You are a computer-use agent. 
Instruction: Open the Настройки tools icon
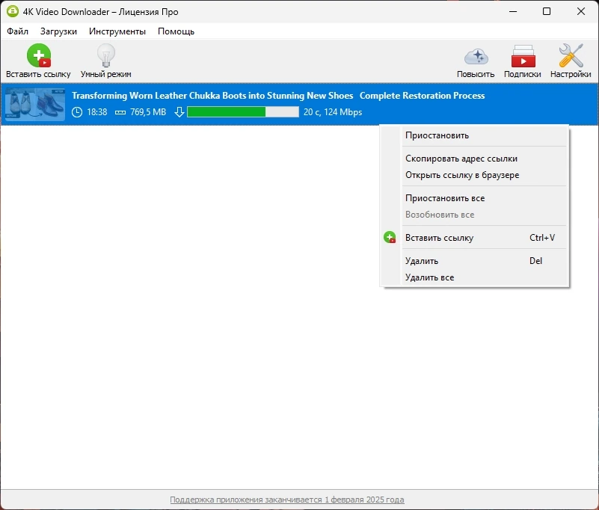coord(571,56)
